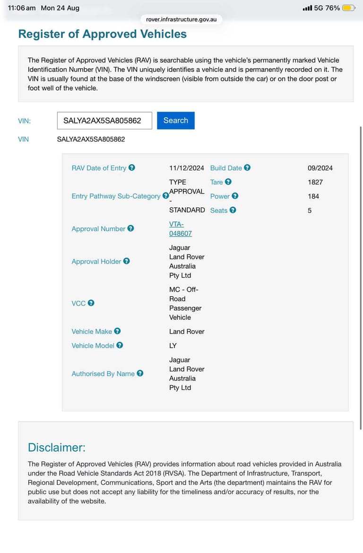The image size is (363, 553).
Task: Open help icon next to Vehicle Model
Action: tap(120, 345)
